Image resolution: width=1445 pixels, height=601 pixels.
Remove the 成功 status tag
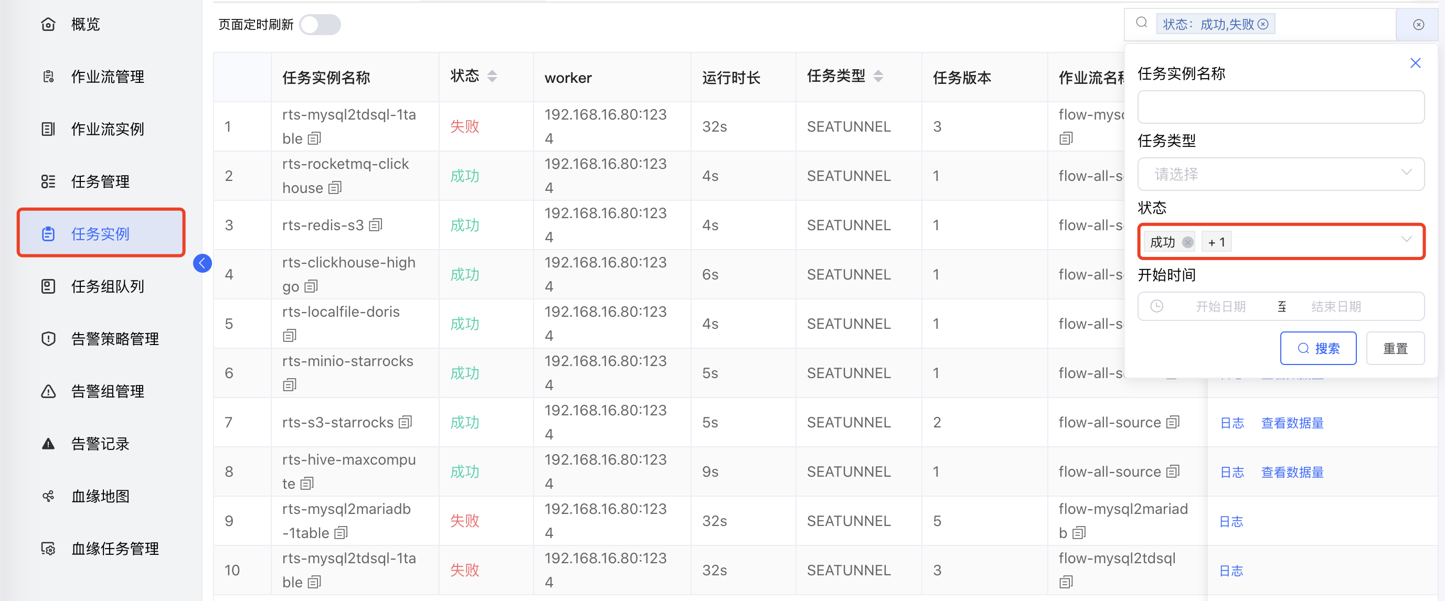(1187, 242)
